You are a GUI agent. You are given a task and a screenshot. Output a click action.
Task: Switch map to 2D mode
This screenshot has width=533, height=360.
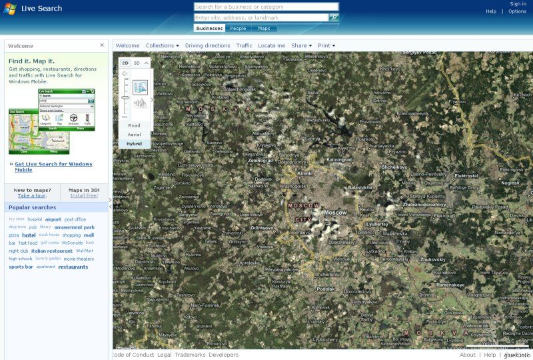pyautogui.click(x=125, y=63)
